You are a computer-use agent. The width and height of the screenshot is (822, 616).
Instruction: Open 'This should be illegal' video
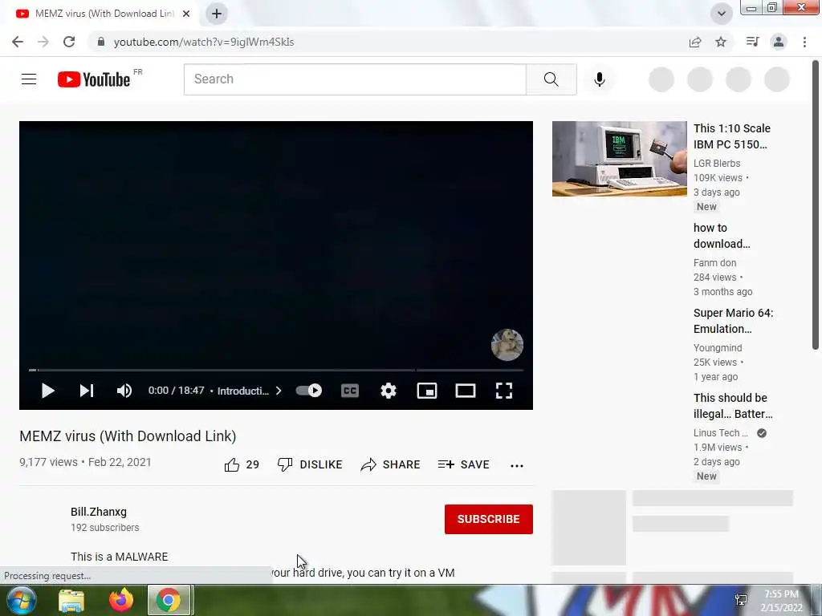click(x=733, y=406)
